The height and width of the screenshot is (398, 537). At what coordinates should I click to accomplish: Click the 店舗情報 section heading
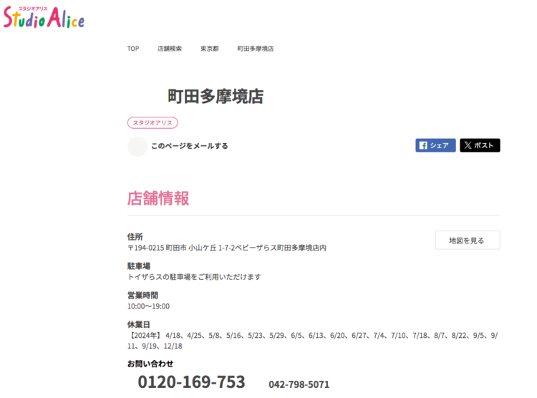(158, 198)
